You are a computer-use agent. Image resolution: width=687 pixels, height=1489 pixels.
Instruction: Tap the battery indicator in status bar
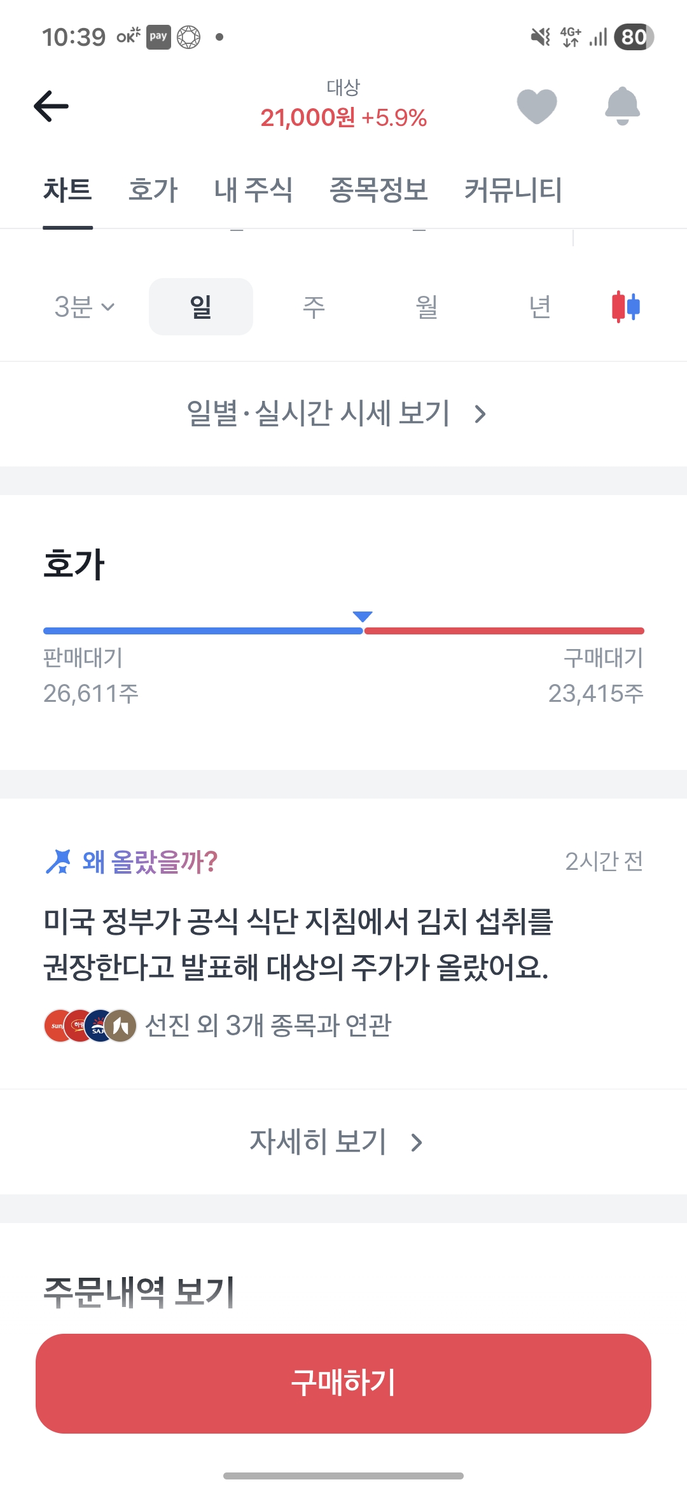tap(634, 37)
